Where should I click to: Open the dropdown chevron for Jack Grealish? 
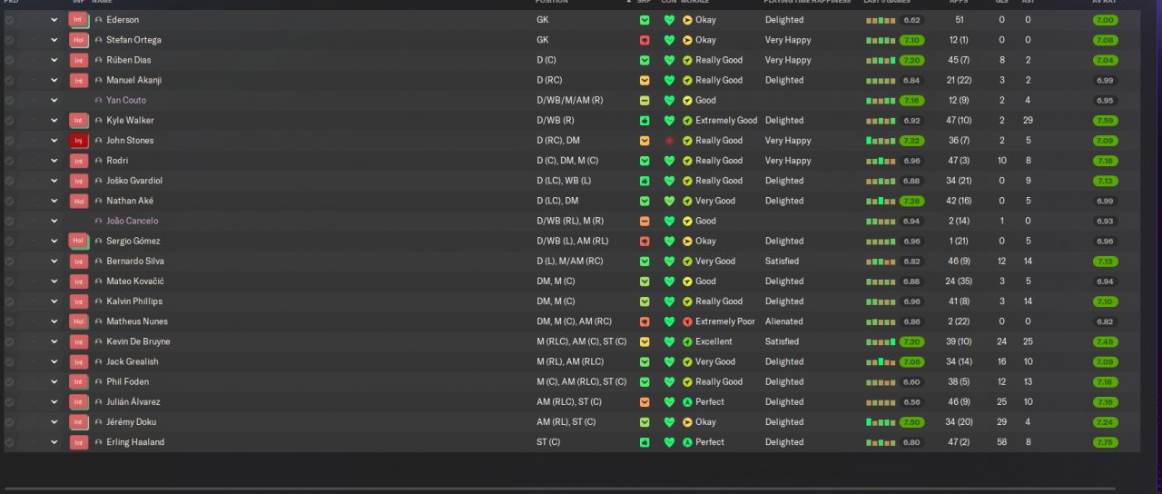click(54, 361)
